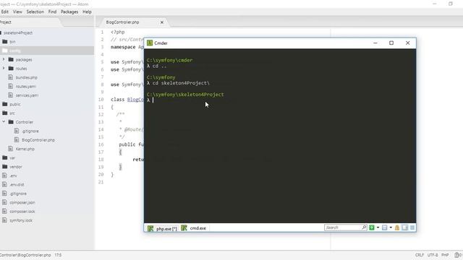Select the var folder in tree
The width and height of the screenshot is (463, 260).
(12, 158)
